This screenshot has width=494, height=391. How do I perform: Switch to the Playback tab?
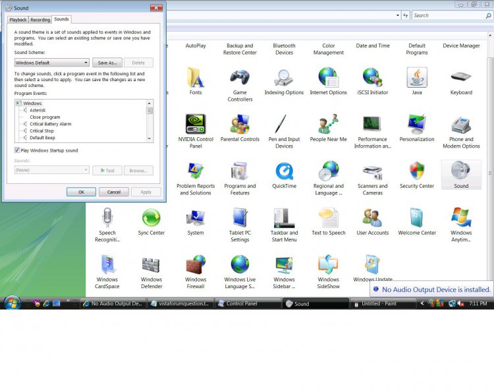tap(18, 20)
